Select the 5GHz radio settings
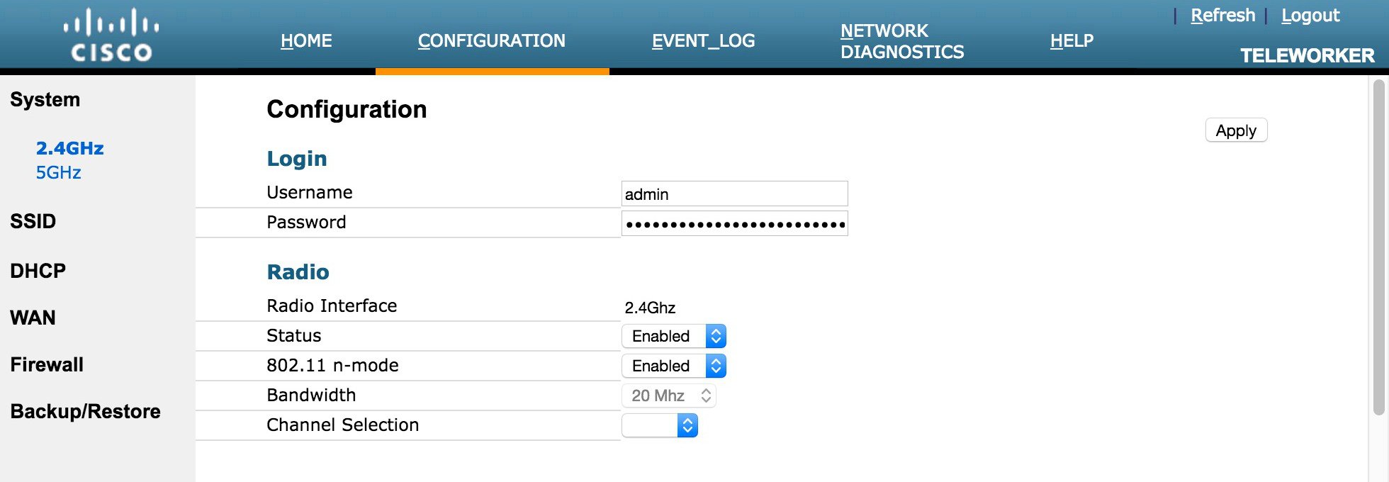Screen dimensions: 1389x482 click(x=58, y=172)
